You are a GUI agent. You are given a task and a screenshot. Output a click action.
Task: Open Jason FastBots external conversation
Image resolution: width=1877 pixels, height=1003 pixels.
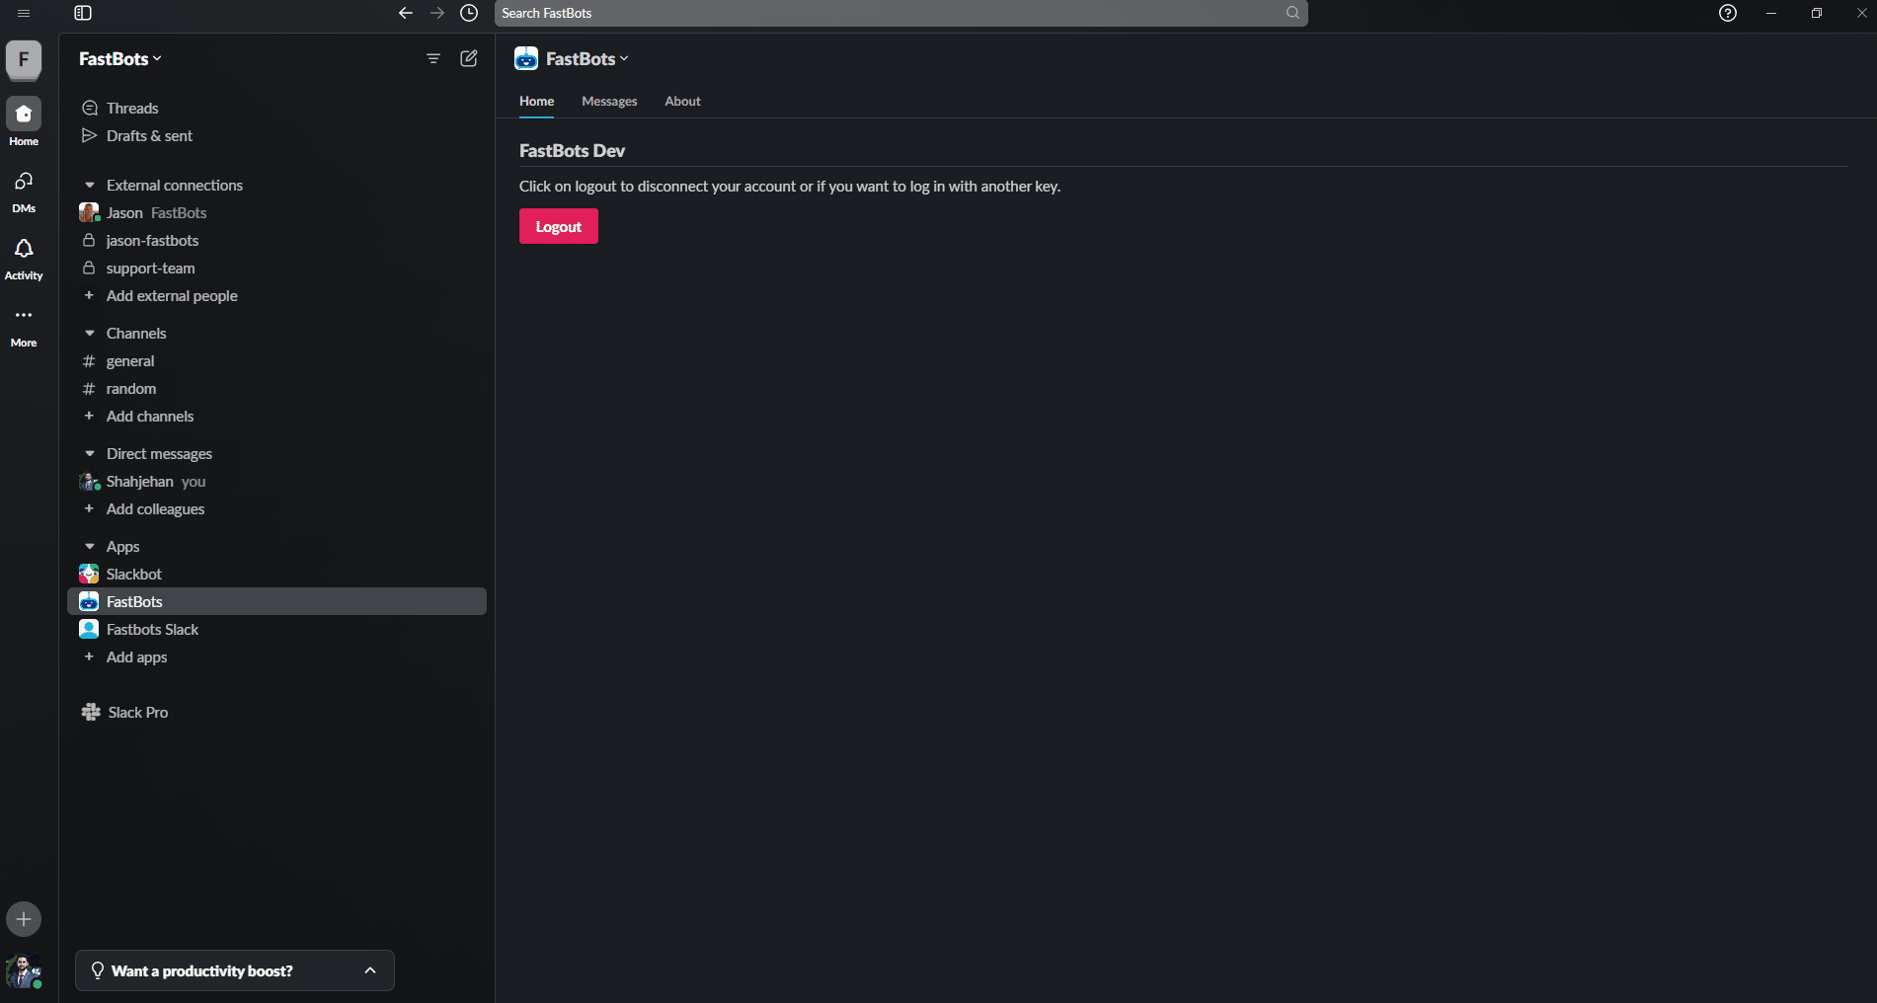pos(276,212)
